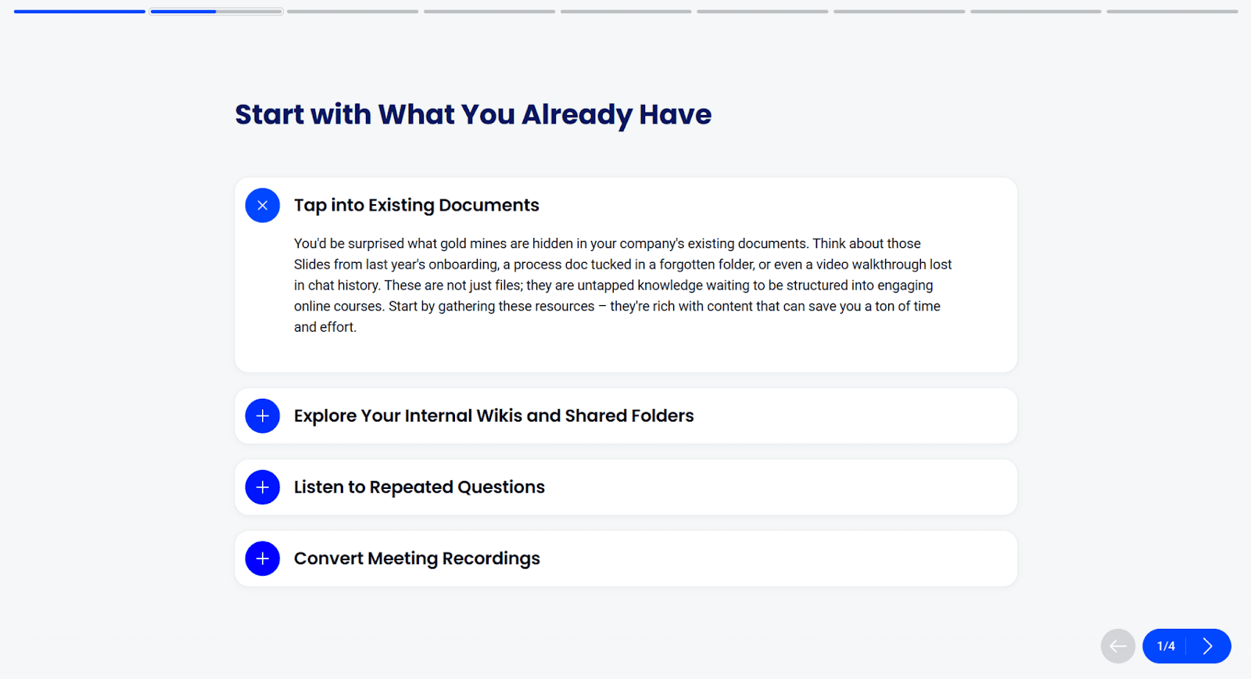1251x679 pixels.
Task: Click plus icon beside Explore Your Internal Wikis
Action: [x=263, y=416]
